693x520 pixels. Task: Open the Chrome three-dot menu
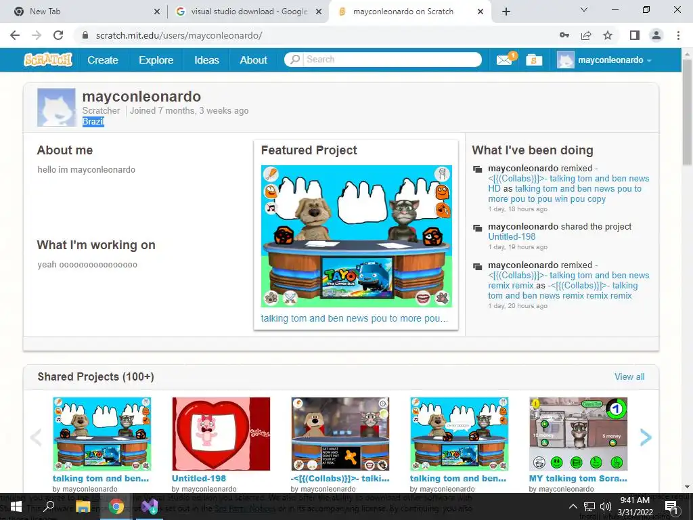coord(678,35)
